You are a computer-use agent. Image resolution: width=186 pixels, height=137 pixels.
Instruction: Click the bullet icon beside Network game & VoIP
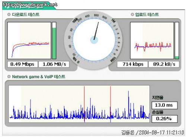pyautogui.click(x=9, y=77)
